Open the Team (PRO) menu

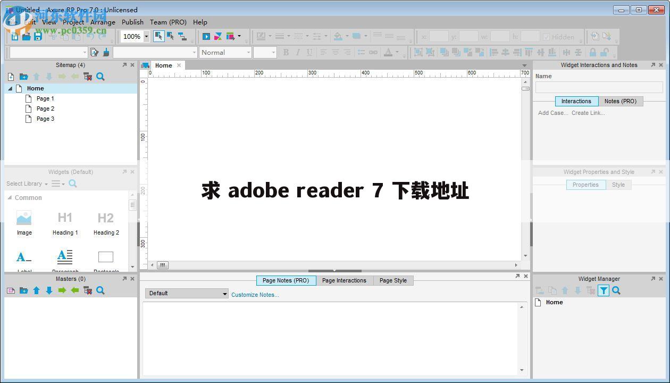pos(168,22)
